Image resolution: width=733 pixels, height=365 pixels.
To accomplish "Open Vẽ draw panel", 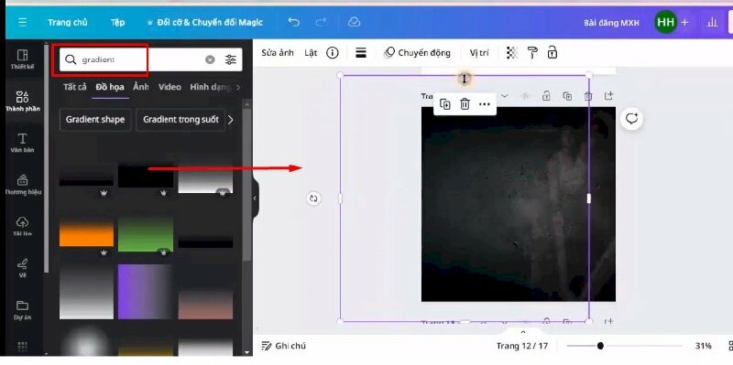I will pos(22,268).
